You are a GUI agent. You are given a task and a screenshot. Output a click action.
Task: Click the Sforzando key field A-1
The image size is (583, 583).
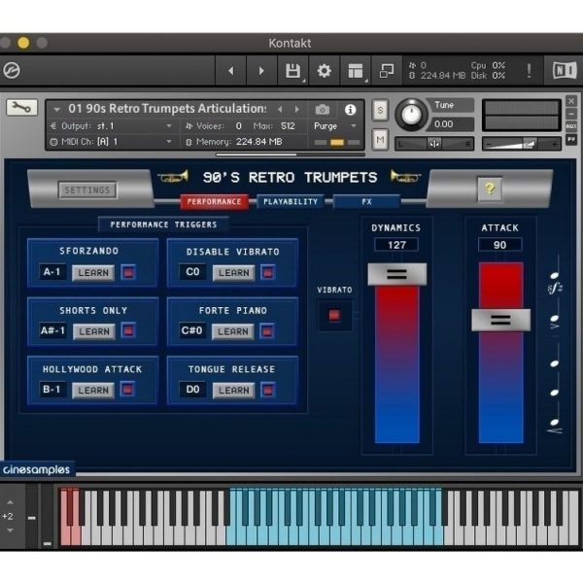[x=52, y=272]
